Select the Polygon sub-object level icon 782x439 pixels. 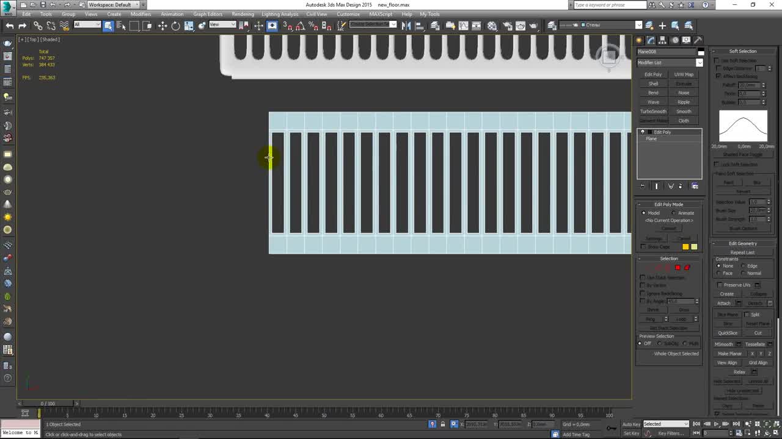[x=678, y=268]
